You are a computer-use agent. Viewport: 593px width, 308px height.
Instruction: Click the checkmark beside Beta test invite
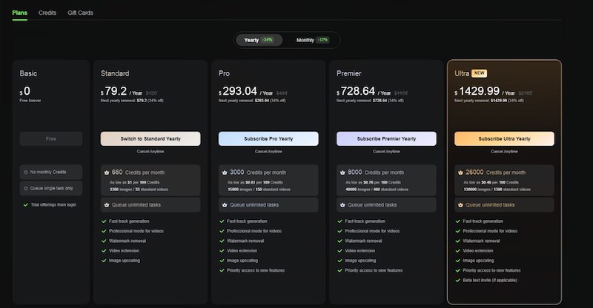[457, 281]
